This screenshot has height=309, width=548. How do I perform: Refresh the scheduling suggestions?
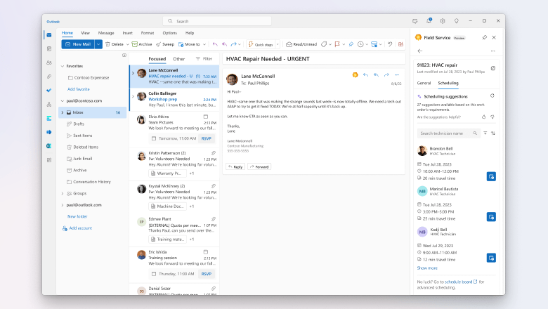pos(492,96)
